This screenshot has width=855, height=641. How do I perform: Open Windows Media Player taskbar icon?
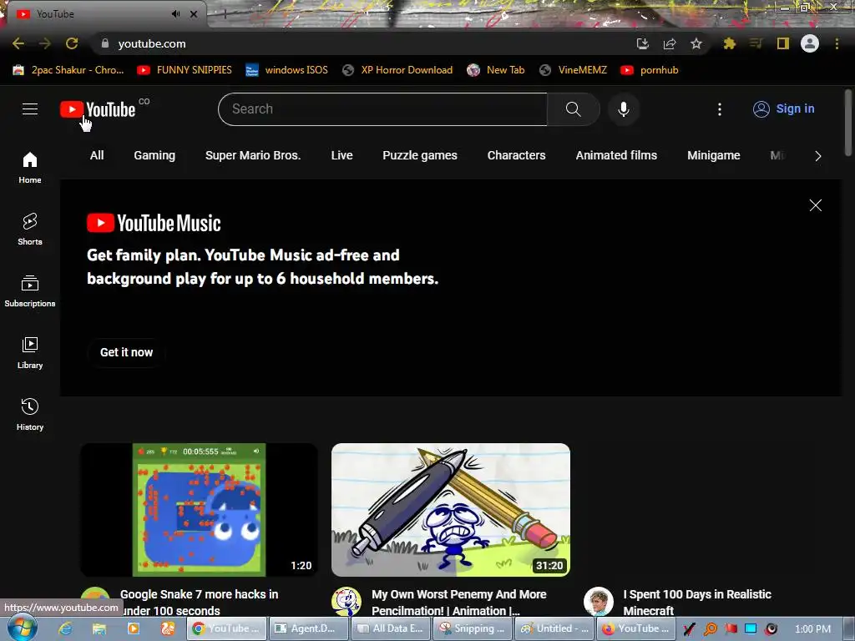tap(133, 628)
